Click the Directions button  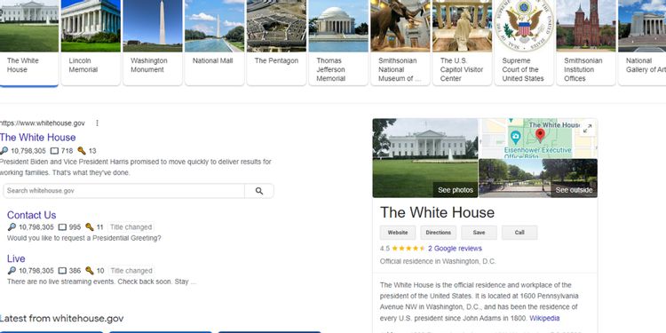pos(439,233)
